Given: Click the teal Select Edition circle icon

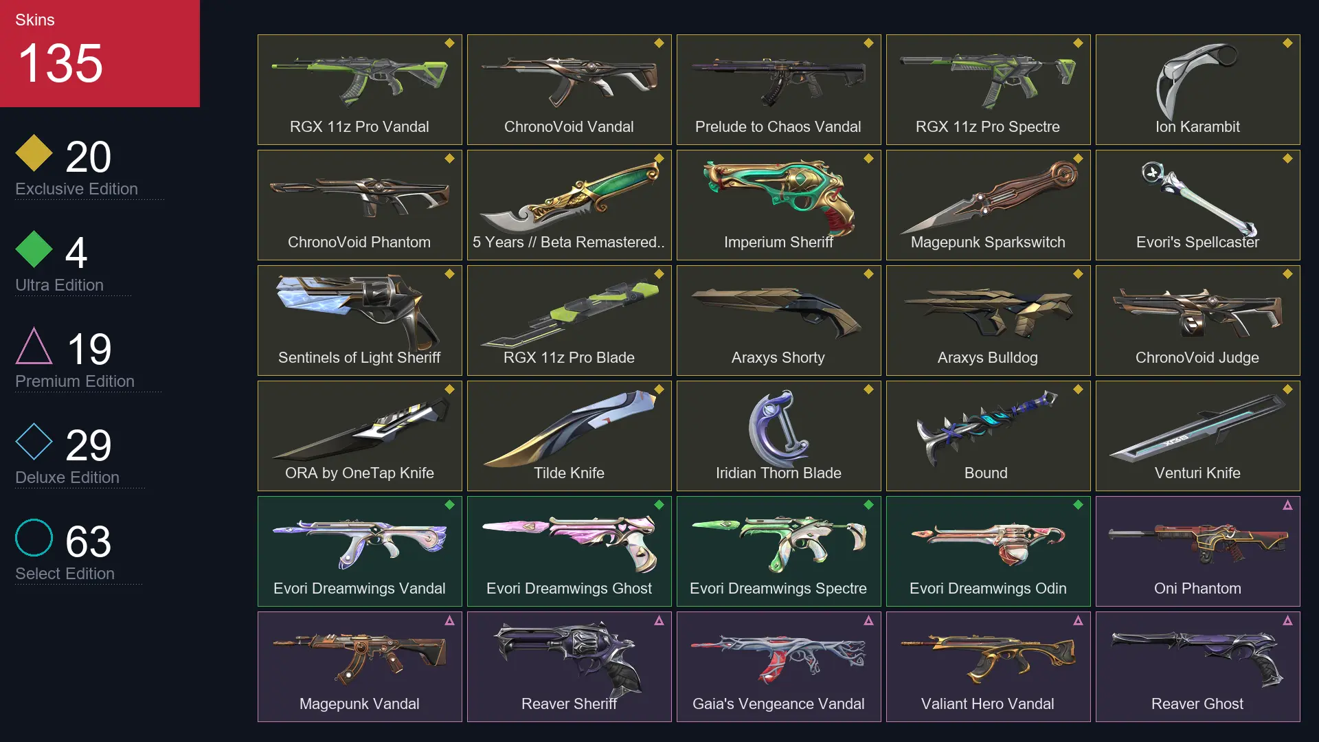Looking at the screenshot, I should tap(34, 537).
